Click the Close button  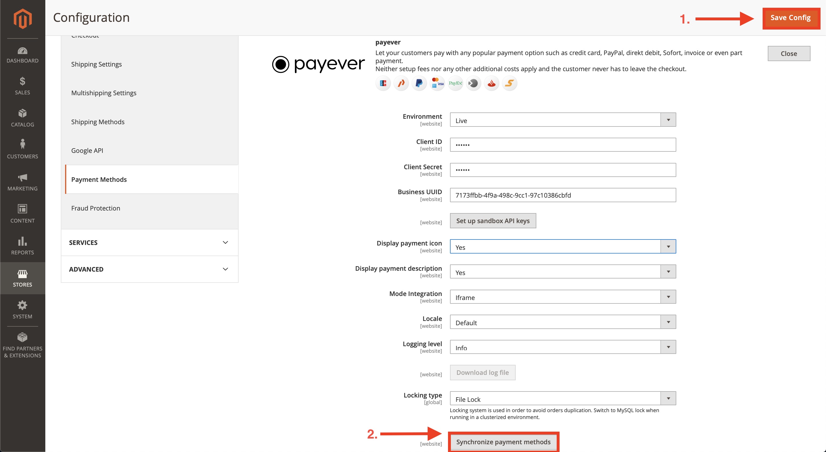(x=789, y=54)
